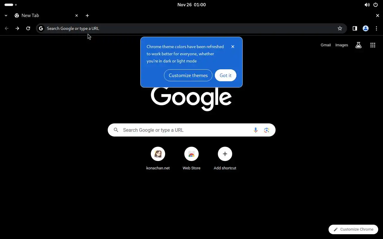Screen dimensions: 383x239
Task: Click the Customize Chrome button
Action: 353,229
